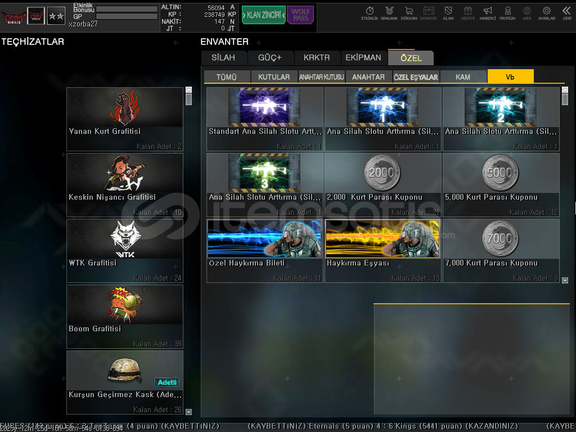Switch to the KRKTR tab
Viewport: 576px width, 432px height.
coord(317,58)
